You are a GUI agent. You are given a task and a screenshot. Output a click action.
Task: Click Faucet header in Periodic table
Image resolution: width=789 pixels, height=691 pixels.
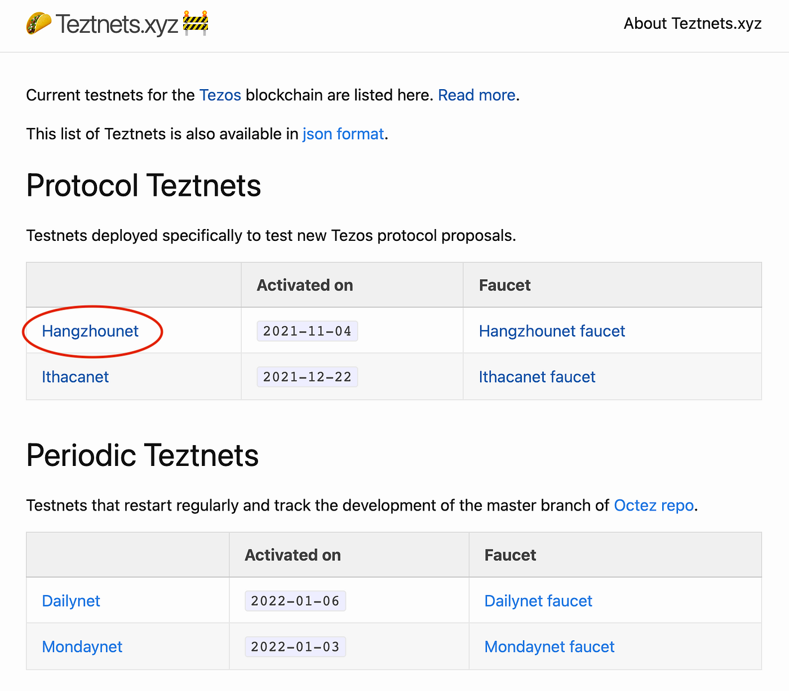click(511, 555)
